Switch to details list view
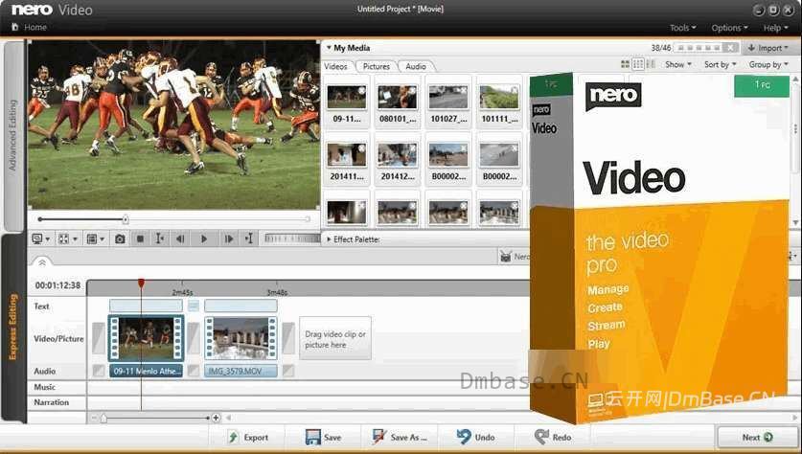The width and height of the screenshot is (802, 454). pyautogui.click(x=651, y=64)
